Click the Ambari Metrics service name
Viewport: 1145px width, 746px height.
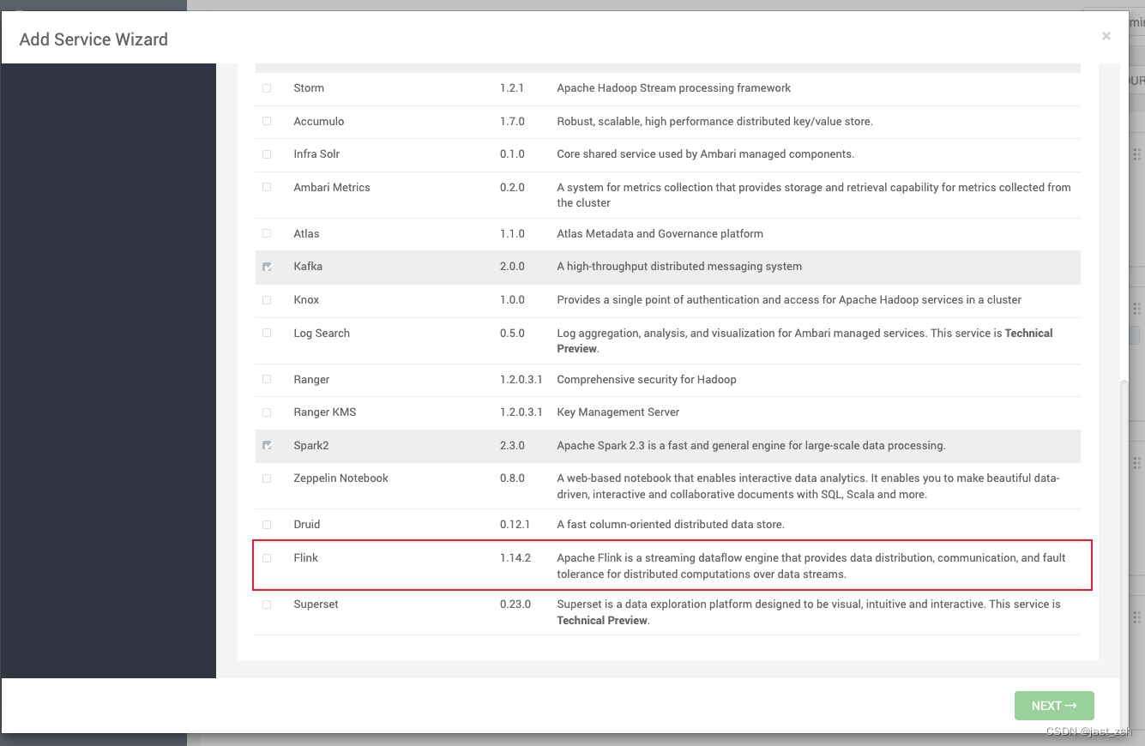pyautogui.click(x=332, y=187)
